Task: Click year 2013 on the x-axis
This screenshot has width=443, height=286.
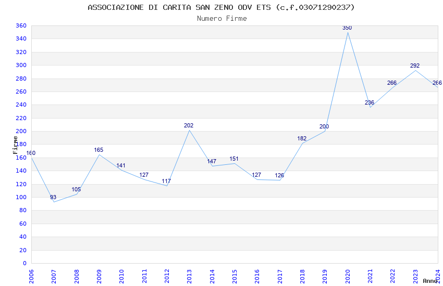Action: pyautogui.click(x=189, y=277)
